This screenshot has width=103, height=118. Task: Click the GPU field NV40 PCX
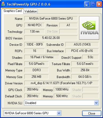34,25
